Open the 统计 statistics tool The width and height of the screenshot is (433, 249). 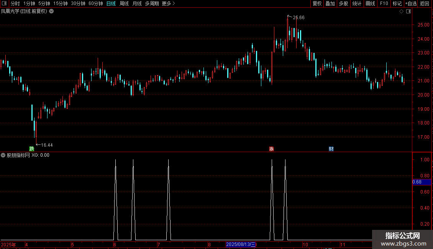(x=357, y=3)
